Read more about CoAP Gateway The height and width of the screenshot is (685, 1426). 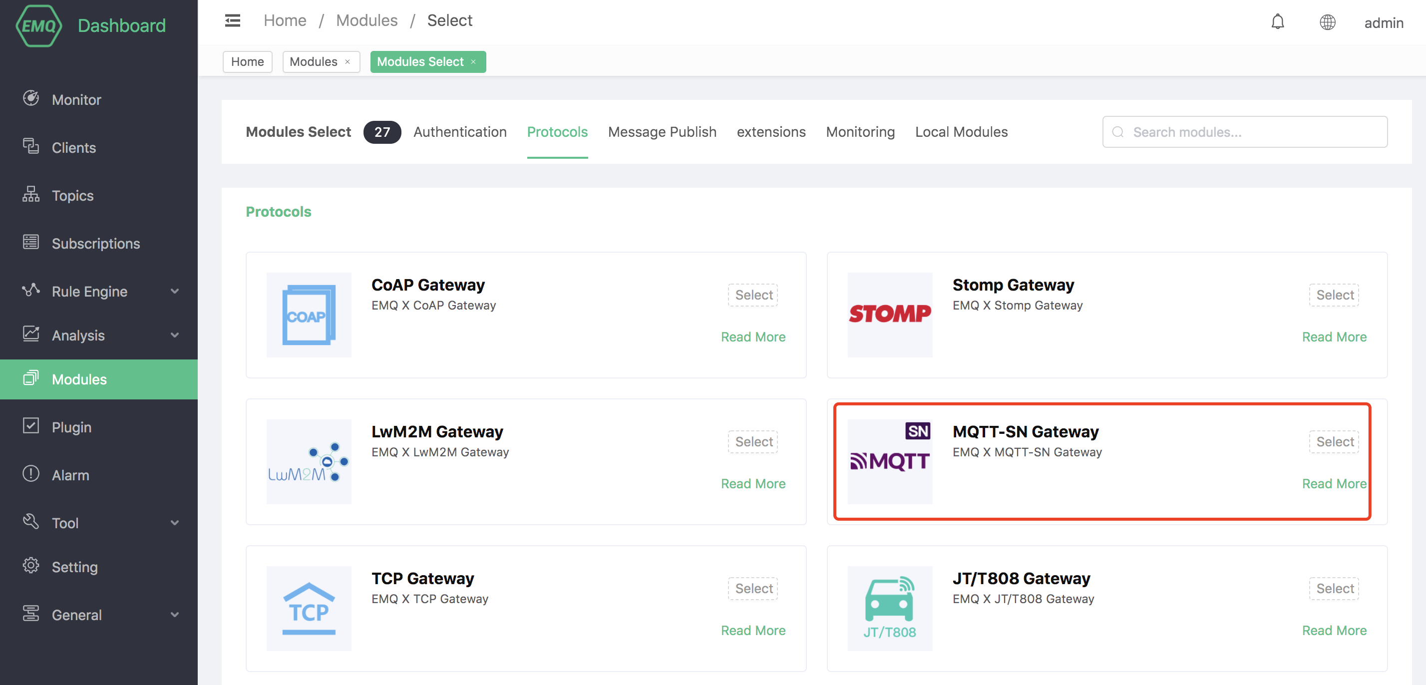(753, 337)
